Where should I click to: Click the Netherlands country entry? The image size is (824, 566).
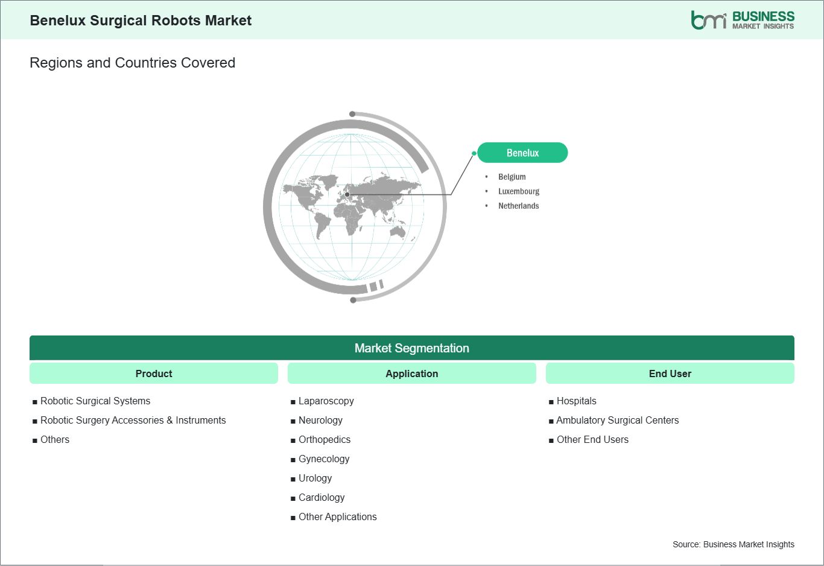pyautogui.click(x=518, y=206)
